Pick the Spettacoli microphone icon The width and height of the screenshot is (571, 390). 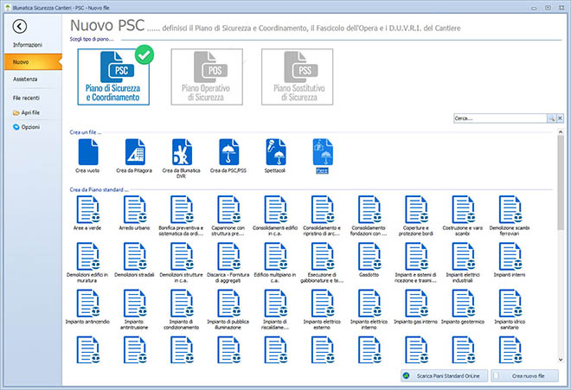pos(275,152)
